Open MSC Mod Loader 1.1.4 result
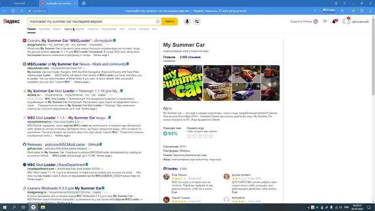Image resolution: width=375 pixels, height=211 pixels. click(67, 118)
